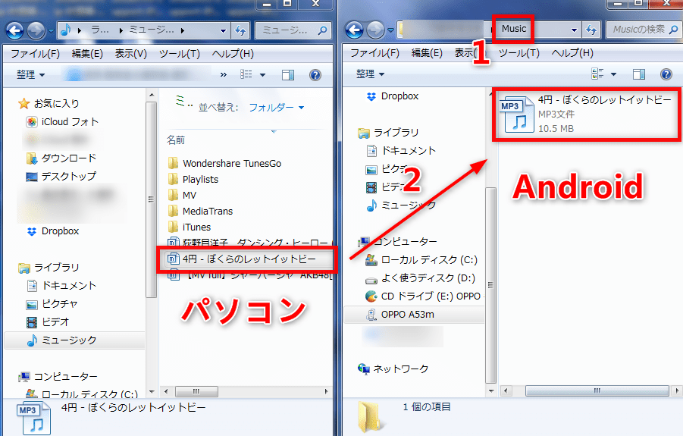This screenshot has width=683, height=436.
Task: Open view options dropdown arrow in right window
Action: [614, 74]
